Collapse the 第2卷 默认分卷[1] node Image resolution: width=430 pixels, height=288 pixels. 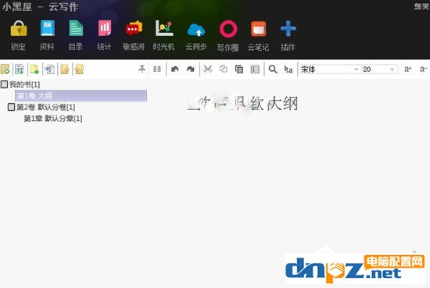pos(11,107)
